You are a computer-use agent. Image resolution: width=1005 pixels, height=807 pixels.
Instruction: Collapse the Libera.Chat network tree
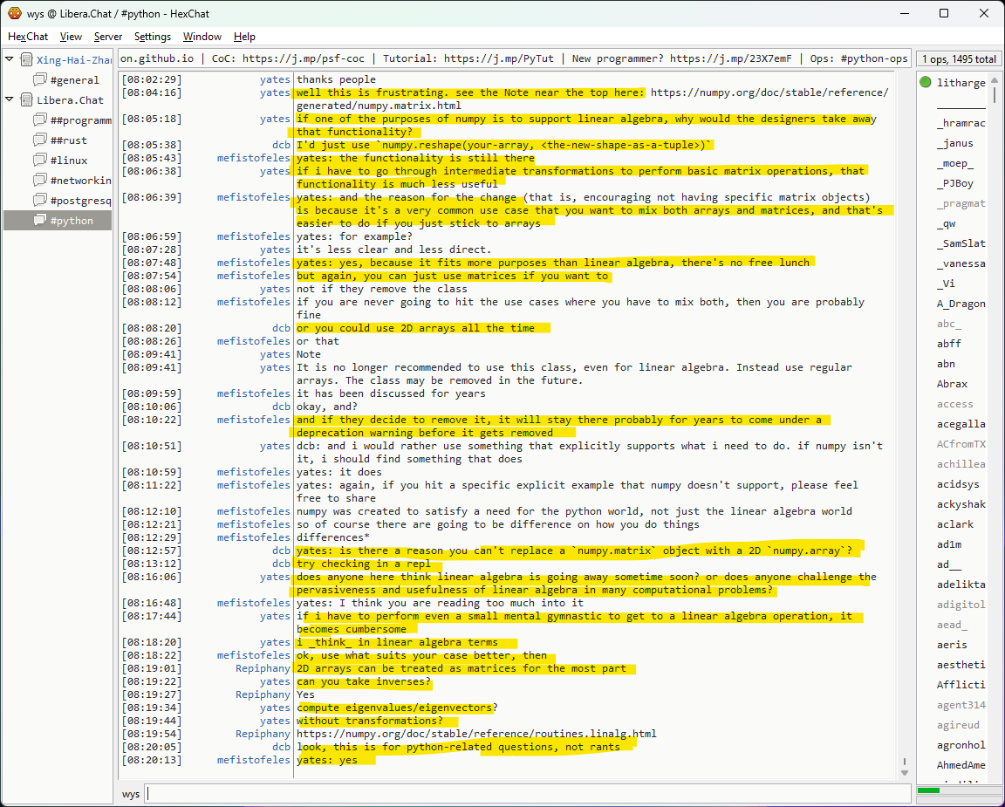(10, 100)
